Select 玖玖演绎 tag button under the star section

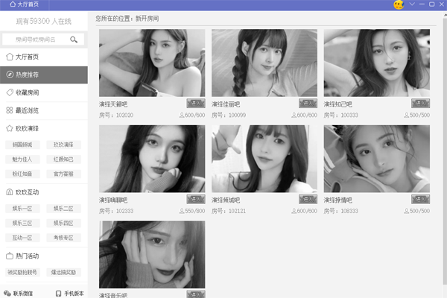[x=63, y=145]
